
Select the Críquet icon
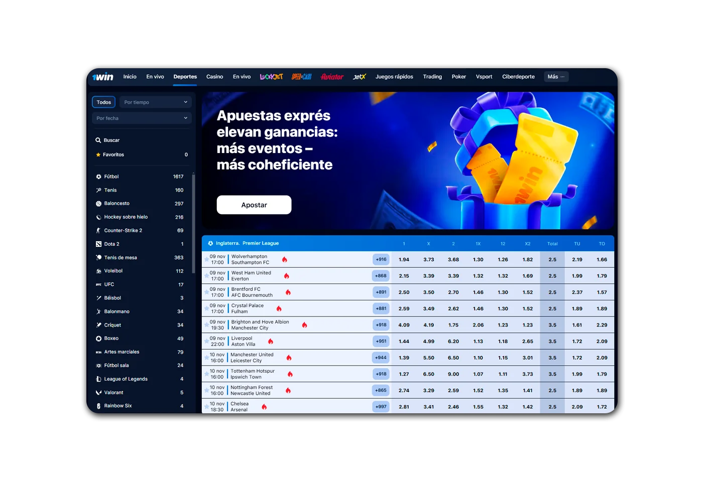coord(99,325)
